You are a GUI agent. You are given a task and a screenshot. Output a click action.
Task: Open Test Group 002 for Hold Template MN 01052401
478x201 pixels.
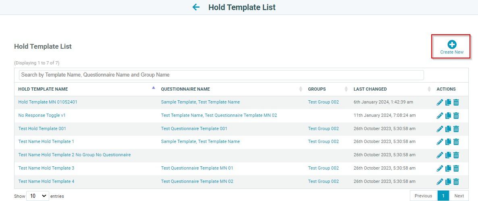point(324,102)
